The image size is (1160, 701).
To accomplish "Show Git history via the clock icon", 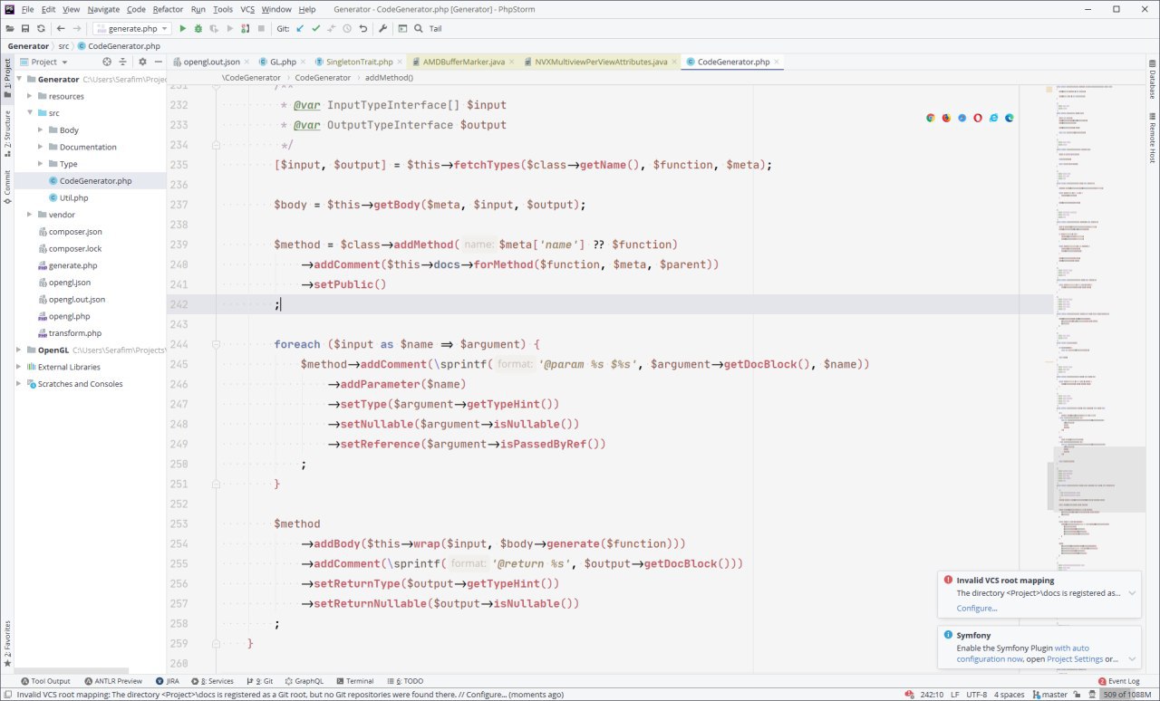I will [347, 28].
